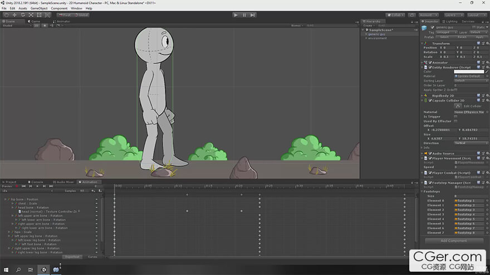This screenshot has height=275, width=490.
Task: Select the Move tool in toolbar
Action: [x=14, y=15]
